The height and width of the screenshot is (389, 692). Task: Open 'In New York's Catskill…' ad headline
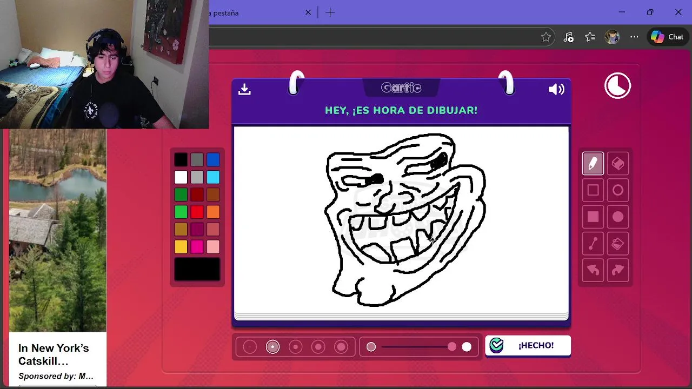click(54, 354)
